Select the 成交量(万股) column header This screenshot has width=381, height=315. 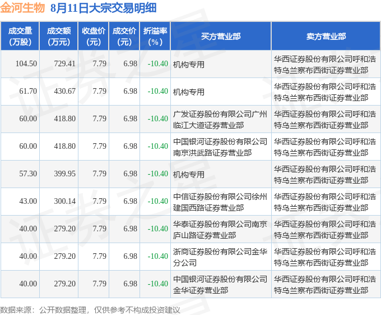coord(20,36)
